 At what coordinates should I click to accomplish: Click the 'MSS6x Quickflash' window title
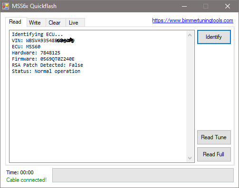pyautogui.click(x=34, y=6)
